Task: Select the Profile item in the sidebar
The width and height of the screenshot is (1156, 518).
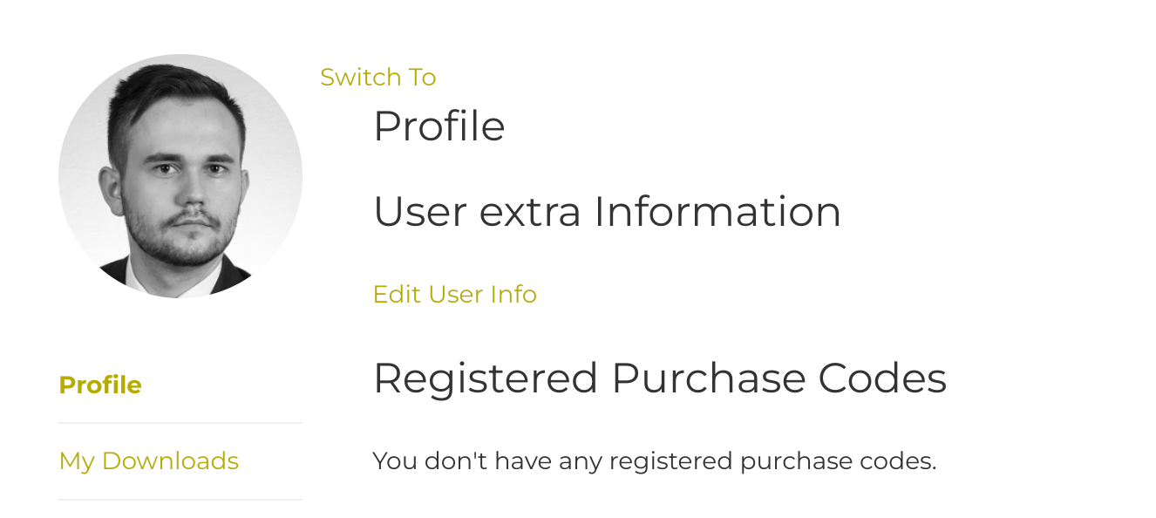Action: 100,385
